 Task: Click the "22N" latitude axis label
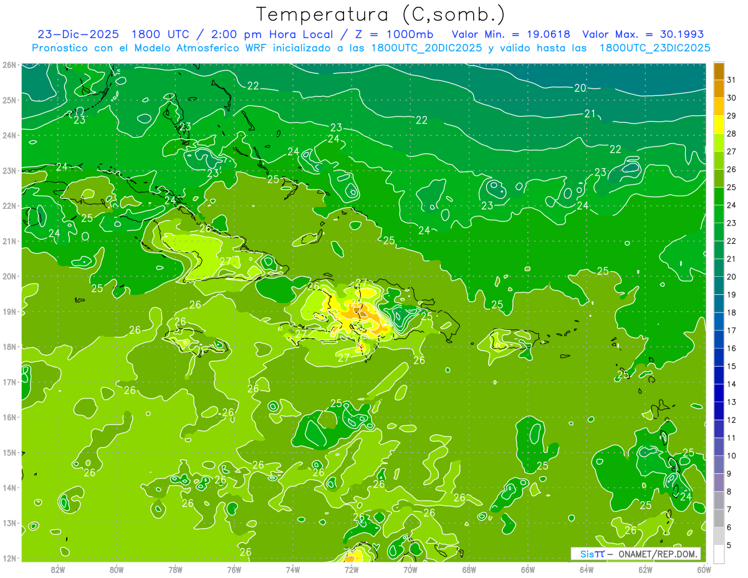click(x=9, y=206)
